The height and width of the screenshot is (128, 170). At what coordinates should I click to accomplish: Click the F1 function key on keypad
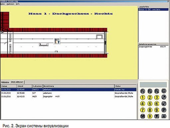coord(143,91)
